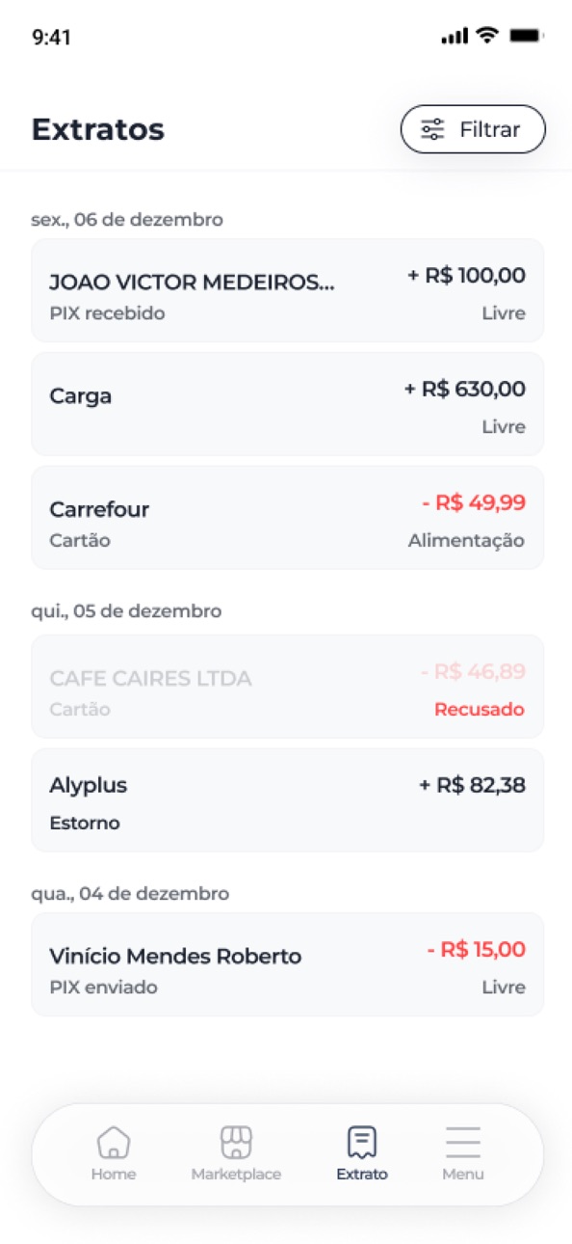572x1244 pixels.
Task: Open the refused CAFE CAIRES LTDA transaction
Action: [287, 687]
